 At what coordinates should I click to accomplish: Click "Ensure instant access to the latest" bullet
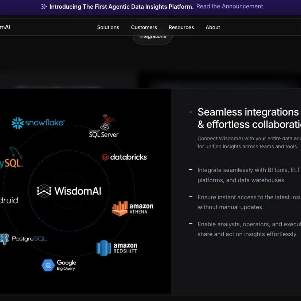tap(249, 202)
